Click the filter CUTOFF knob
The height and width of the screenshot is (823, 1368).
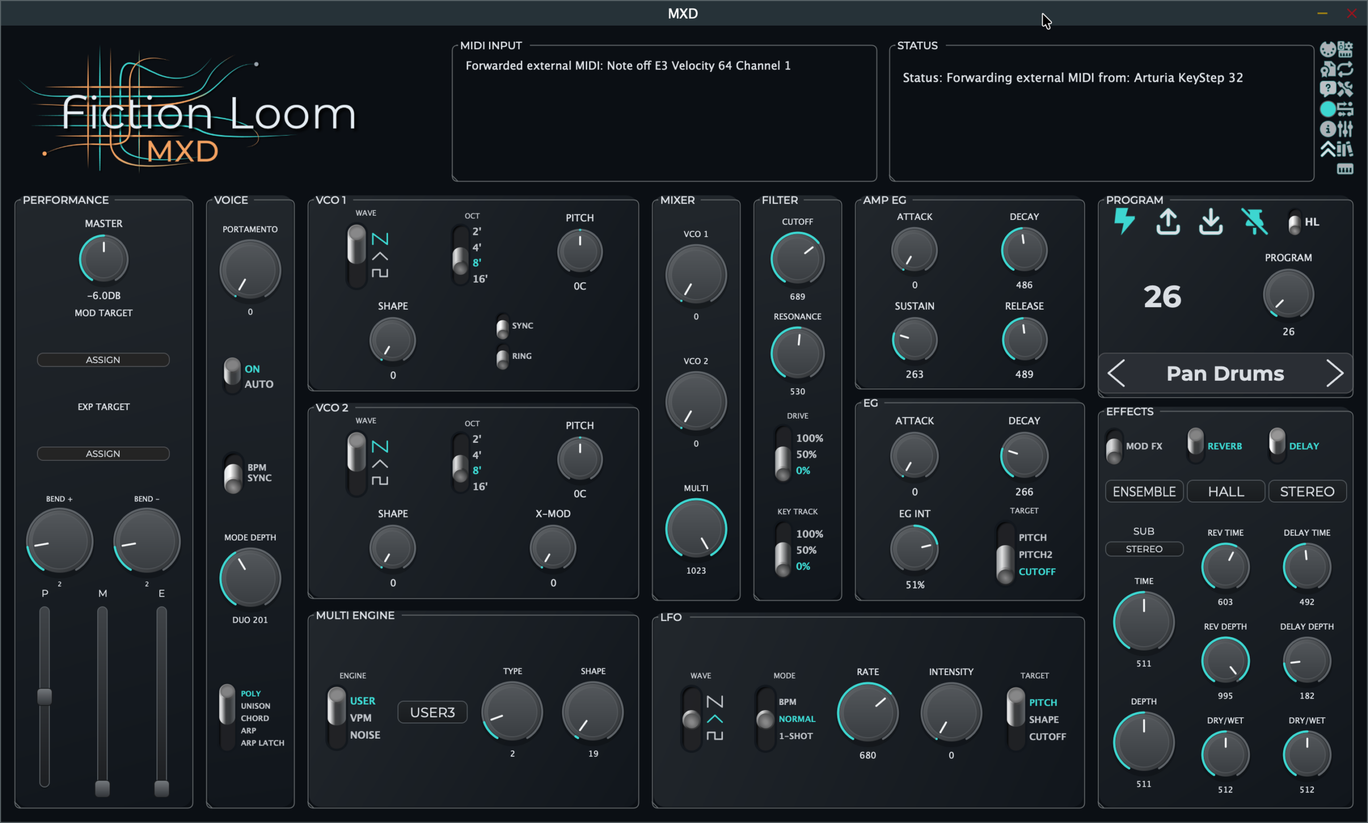tap(797, 259)
